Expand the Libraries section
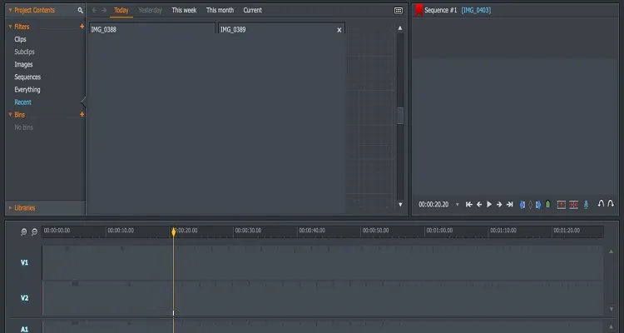The width and height of the screenshot is (624, 333). [x=10, y=208]
